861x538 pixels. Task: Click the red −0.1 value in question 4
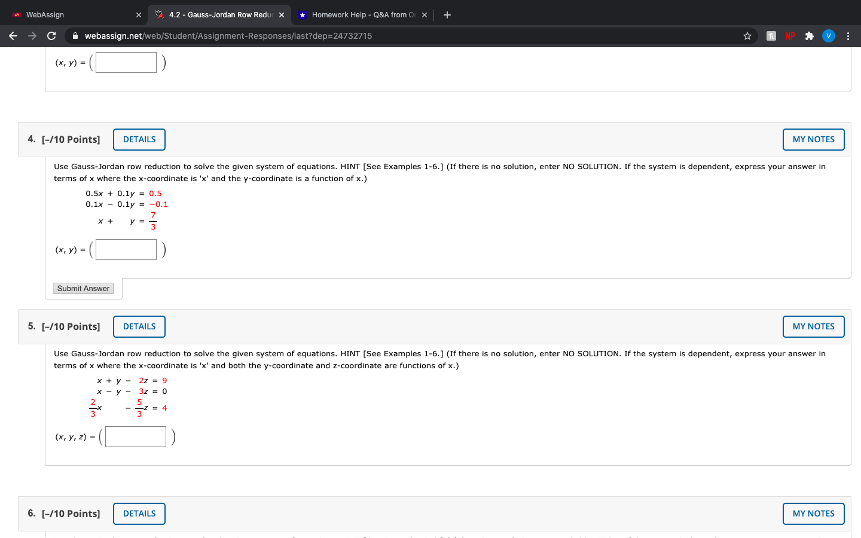coord(158,204)
